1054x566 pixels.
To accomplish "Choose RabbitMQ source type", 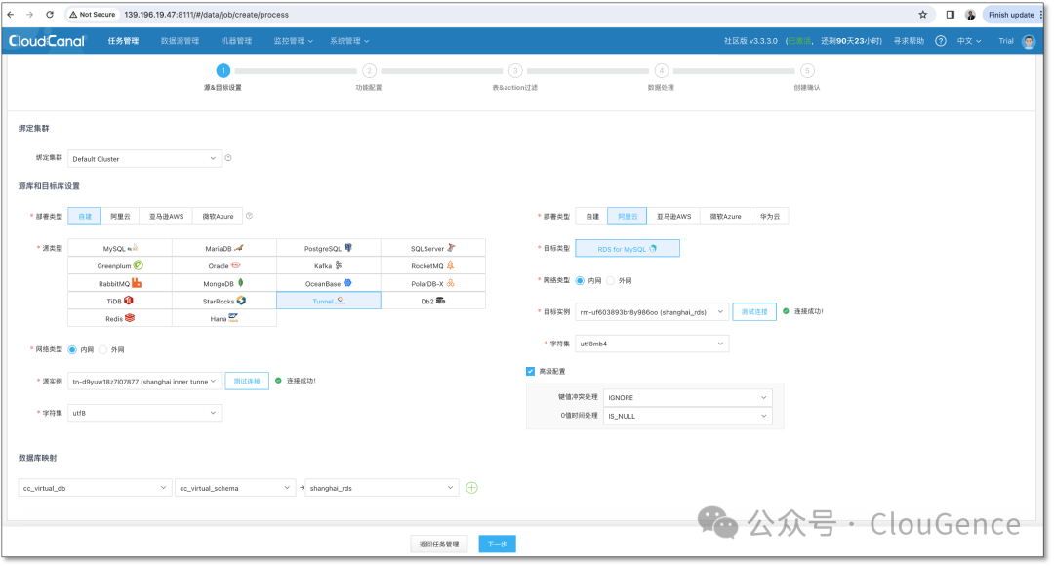I will tap(120, 283).
